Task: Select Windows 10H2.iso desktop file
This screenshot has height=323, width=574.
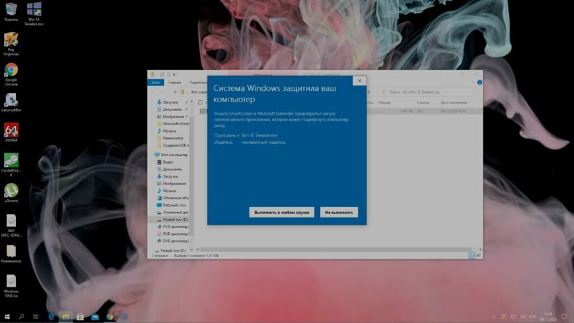Action: [11, 286]
